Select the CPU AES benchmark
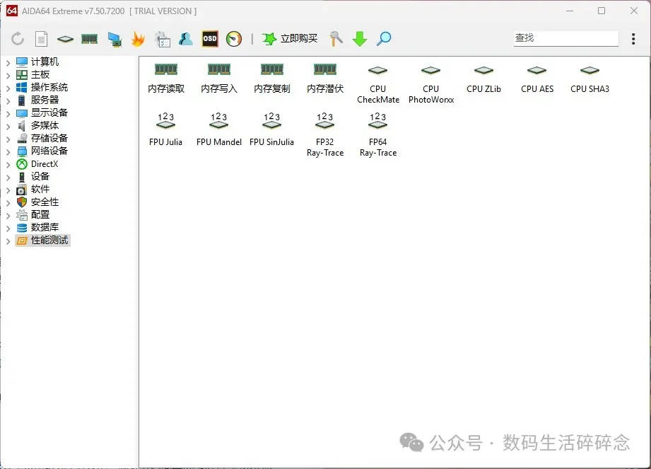651x469 pixels. 536,79
